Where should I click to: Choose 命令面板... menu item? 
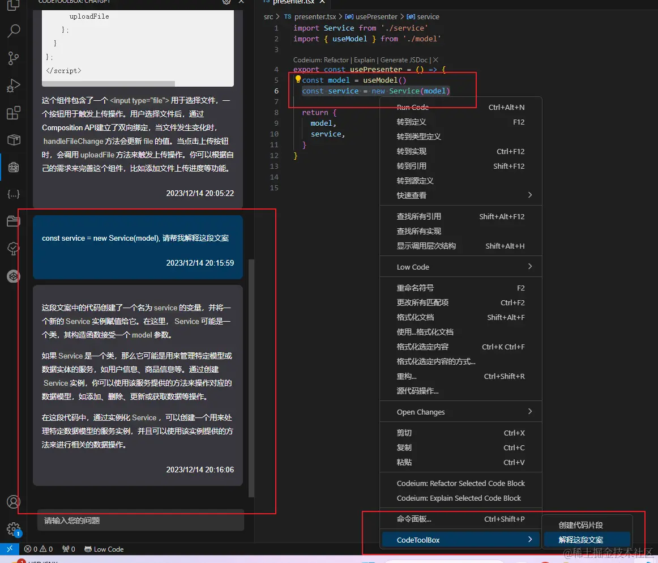pyautogui.click(x=461, y=519)
